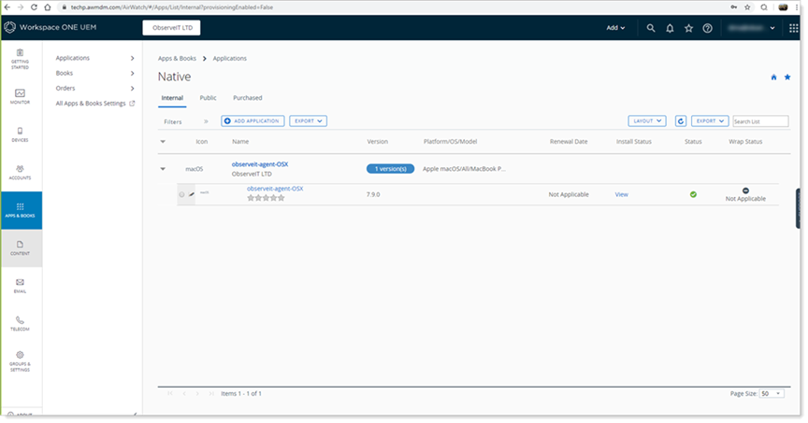Click the browser reload button

34,7
